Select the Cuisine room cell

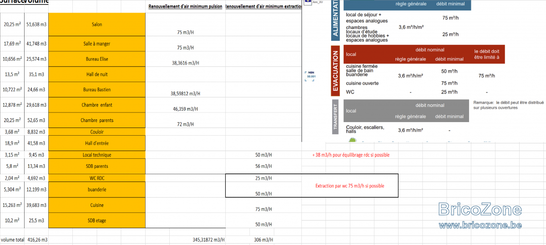pyautogui.click(x=96, y=205)
